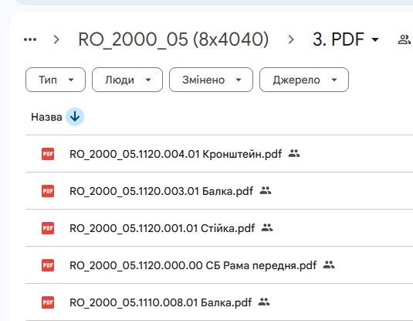
Task: Select file RO_2000_05.1120.001.01 Стійка.pdf
Action: click(162, 228)
